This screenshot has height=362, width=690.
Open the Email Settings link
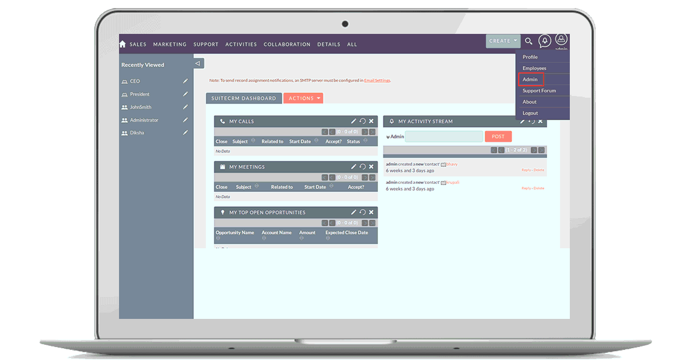point(377,80)
